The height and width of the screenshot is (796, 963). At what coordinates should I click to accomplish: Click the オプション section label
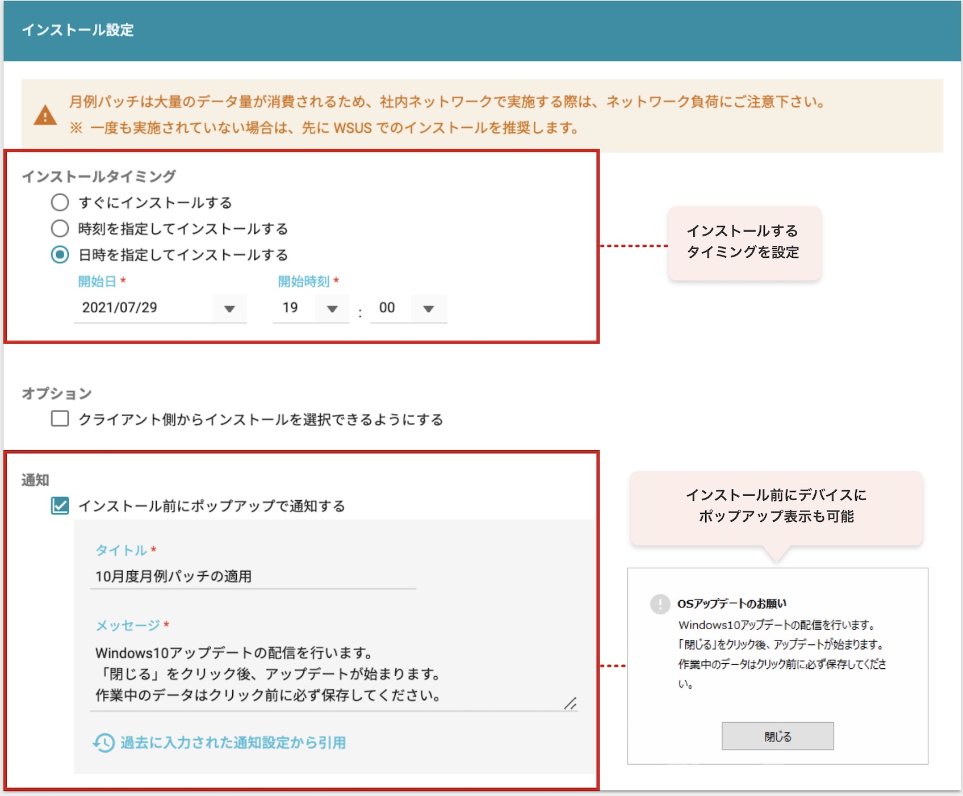coord(57,393)
